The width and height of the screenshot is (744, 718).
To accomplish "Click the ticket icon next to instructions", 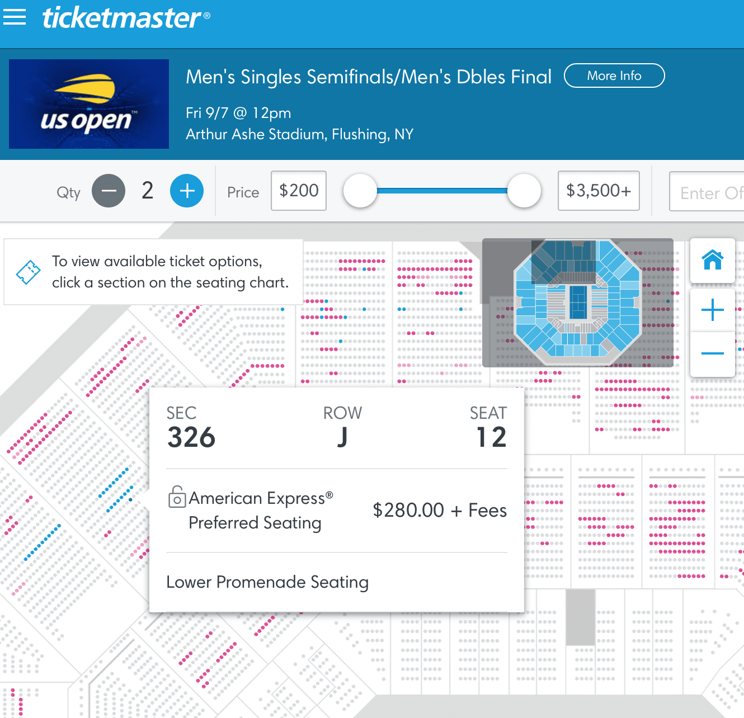I will 29,272.
